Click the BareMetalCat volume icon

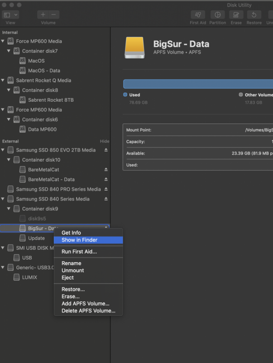pos(22,169)
